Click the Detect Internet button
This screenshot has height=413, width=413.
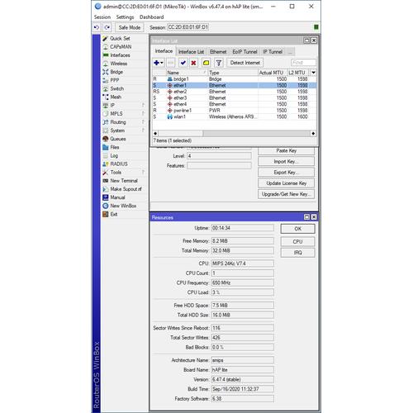[245, 63]
